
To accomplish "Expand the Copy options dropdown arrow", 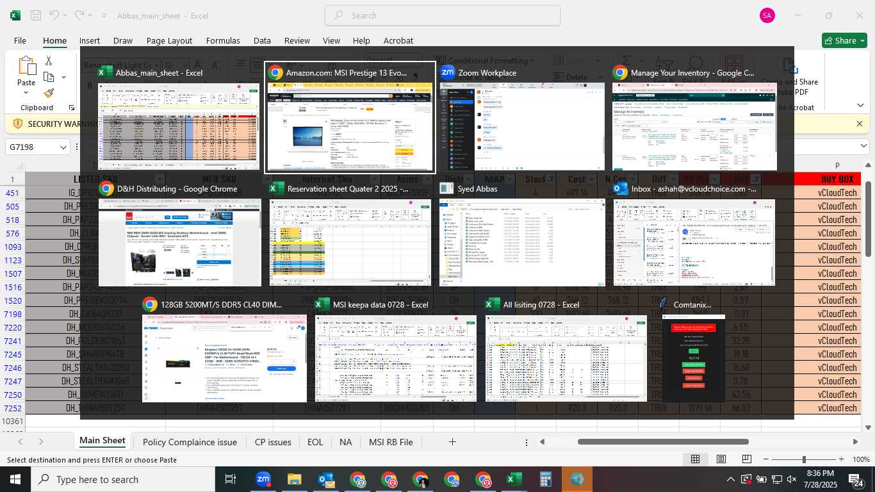I will (63, 77).
